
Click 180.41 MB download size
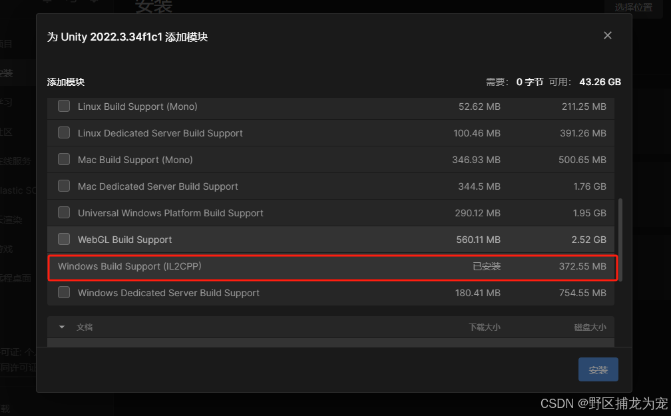pos(477,293)
